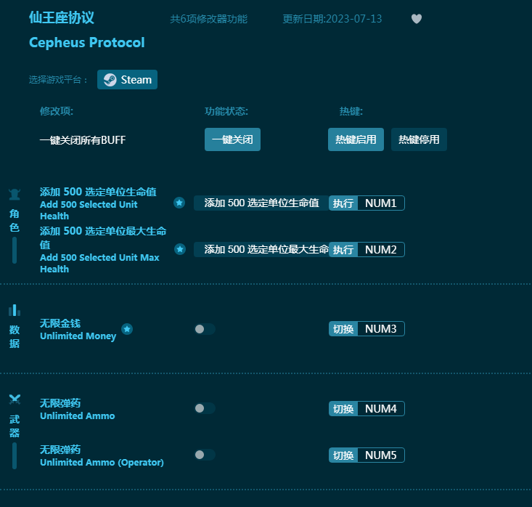Screen dimensions: 532x507
Task: Click the Add 500 Selected Unit Health label
Action: click(x=89, y=210)
